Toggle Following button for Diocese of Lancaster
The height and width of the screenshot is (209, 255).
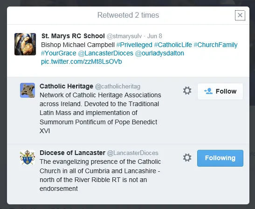(x=220, y=158)
